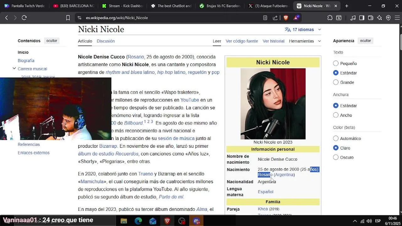Image resolution: width=402 pixels, height=226 pixels.
Task: Open Nicki Nicole infobox photo
Action: pos(273,104)
